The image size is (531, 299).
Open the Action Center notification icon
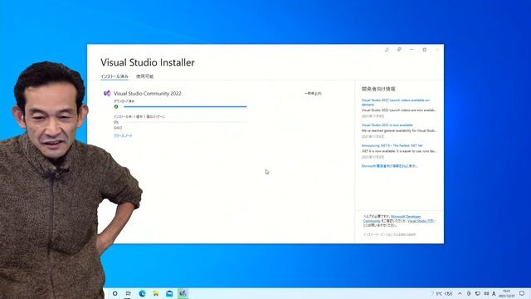pyautogui.click(x=522, y=293)
